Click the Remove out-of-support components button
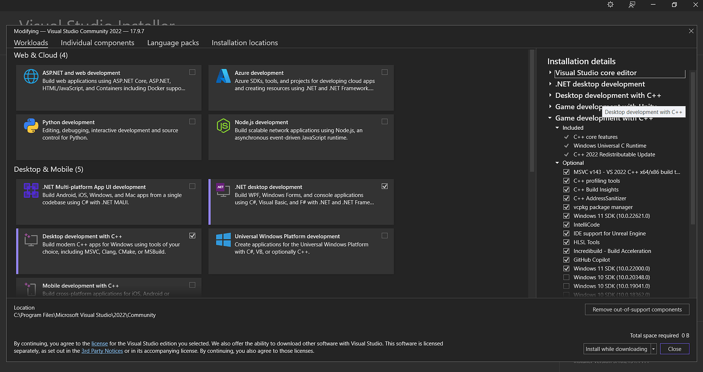This screenshot has height=372, width=703. pos(637,309)
